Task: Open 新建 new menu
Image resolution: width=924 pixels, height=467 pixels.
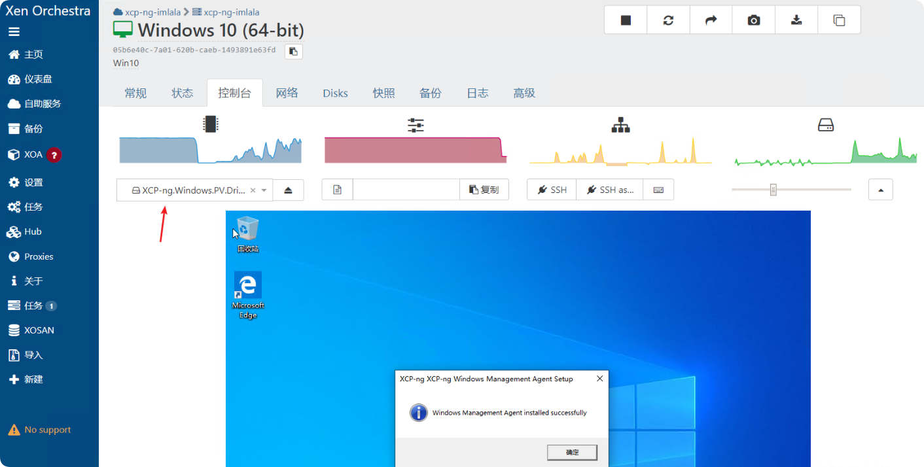Action: click(26, 379)
